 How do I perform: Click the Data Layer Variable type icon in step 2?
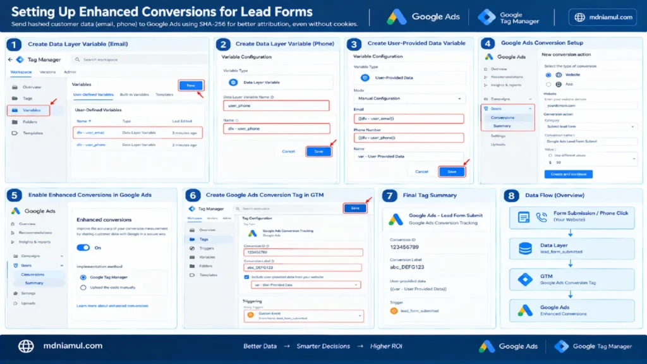[233, 82]
